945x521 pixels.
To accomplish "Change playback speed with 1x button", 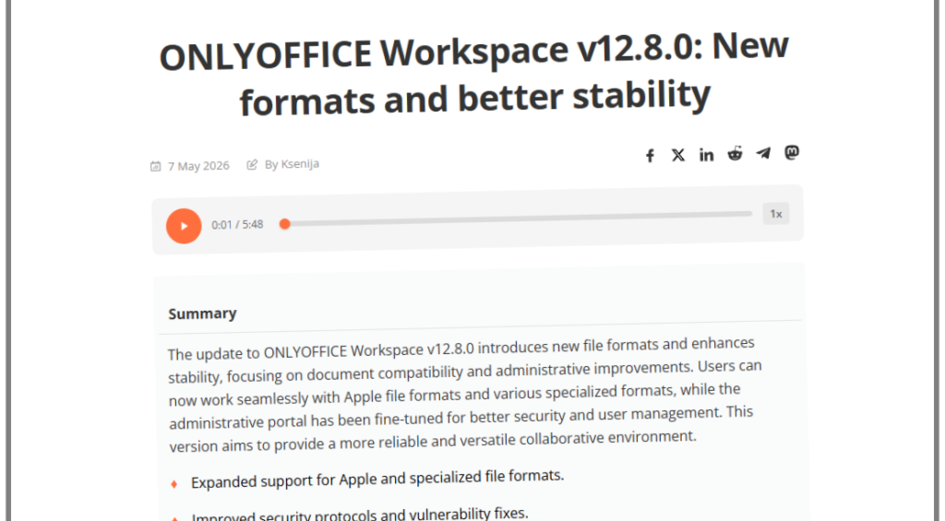I will point(775,214).
